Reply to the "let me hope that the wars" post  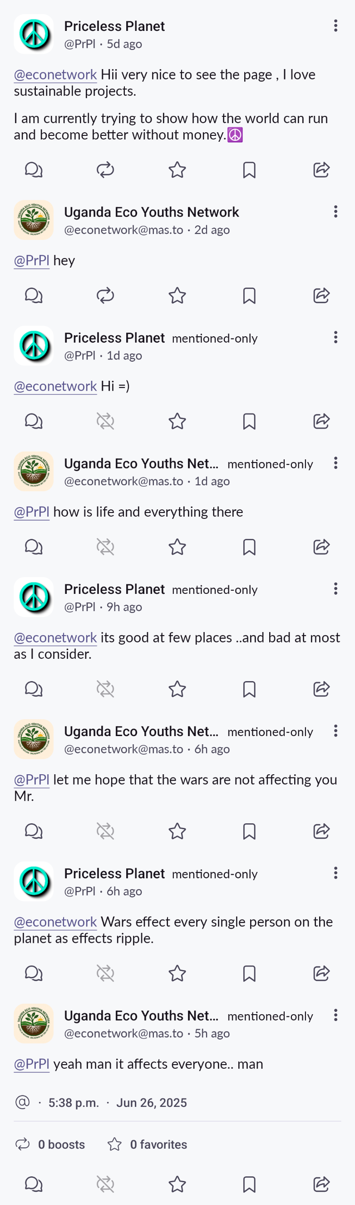(x=34, y=831)
